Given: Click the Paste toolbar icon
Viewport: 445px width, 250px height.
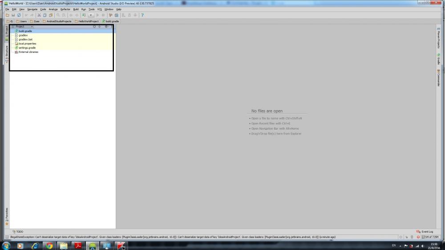Looking at the screenshot, I should pos(51,15).
